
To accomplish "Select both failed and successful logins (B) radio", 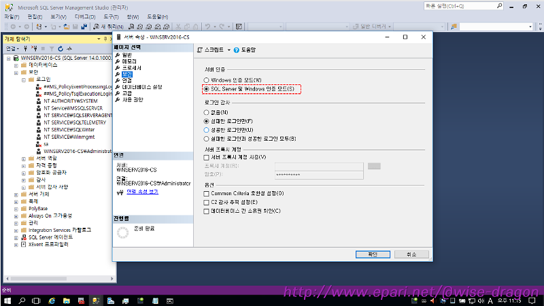I will click(x=207, y=139).
